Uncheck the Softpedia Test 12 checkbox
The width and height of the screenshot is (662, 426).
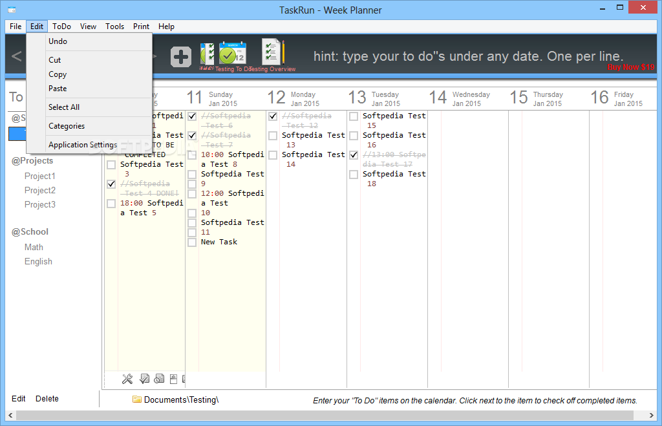(x=273, y=116)
